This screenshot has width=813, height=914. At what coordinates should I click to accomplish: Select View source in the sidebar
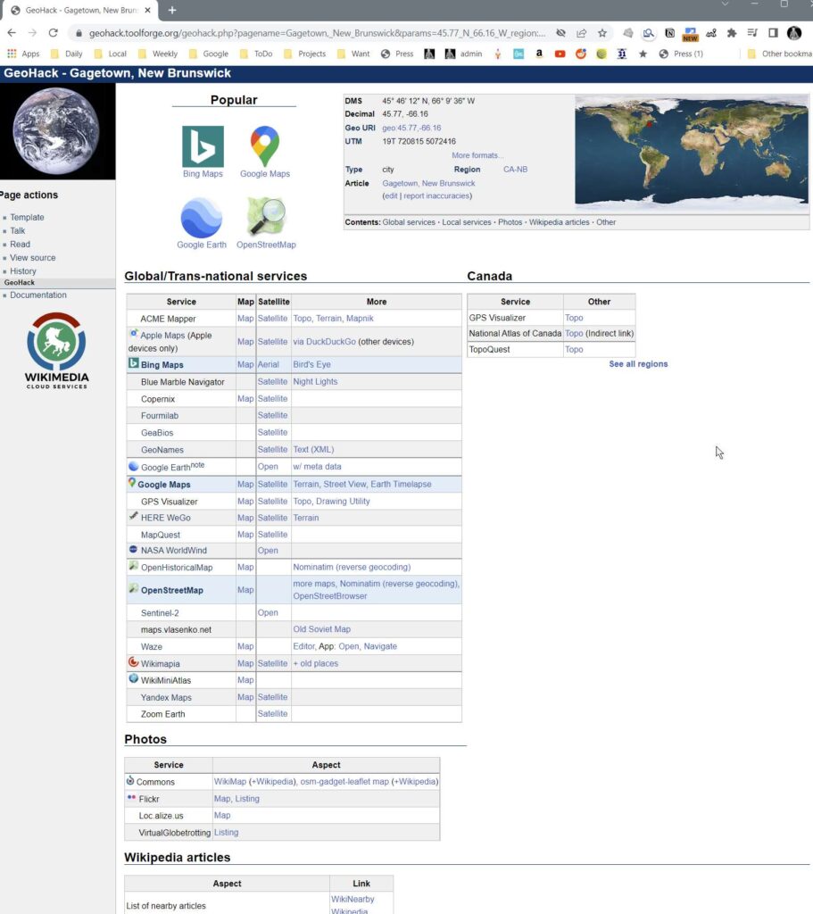[33, 258]
